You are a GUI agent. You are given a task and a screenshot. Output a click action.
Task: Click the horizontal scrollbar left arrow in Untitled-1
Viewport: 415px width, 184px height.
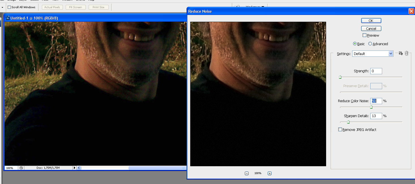tap(79, 168)
